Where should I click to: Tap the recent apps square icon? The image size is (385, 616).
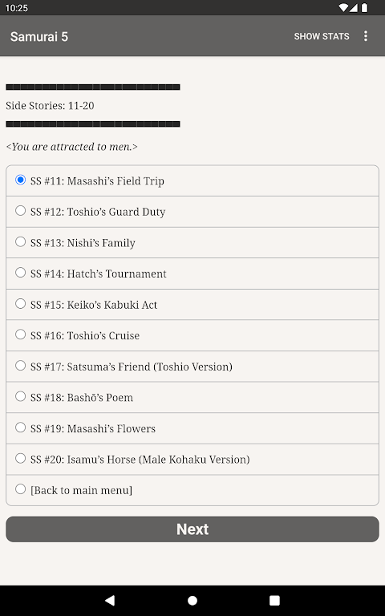coord(274,600)
